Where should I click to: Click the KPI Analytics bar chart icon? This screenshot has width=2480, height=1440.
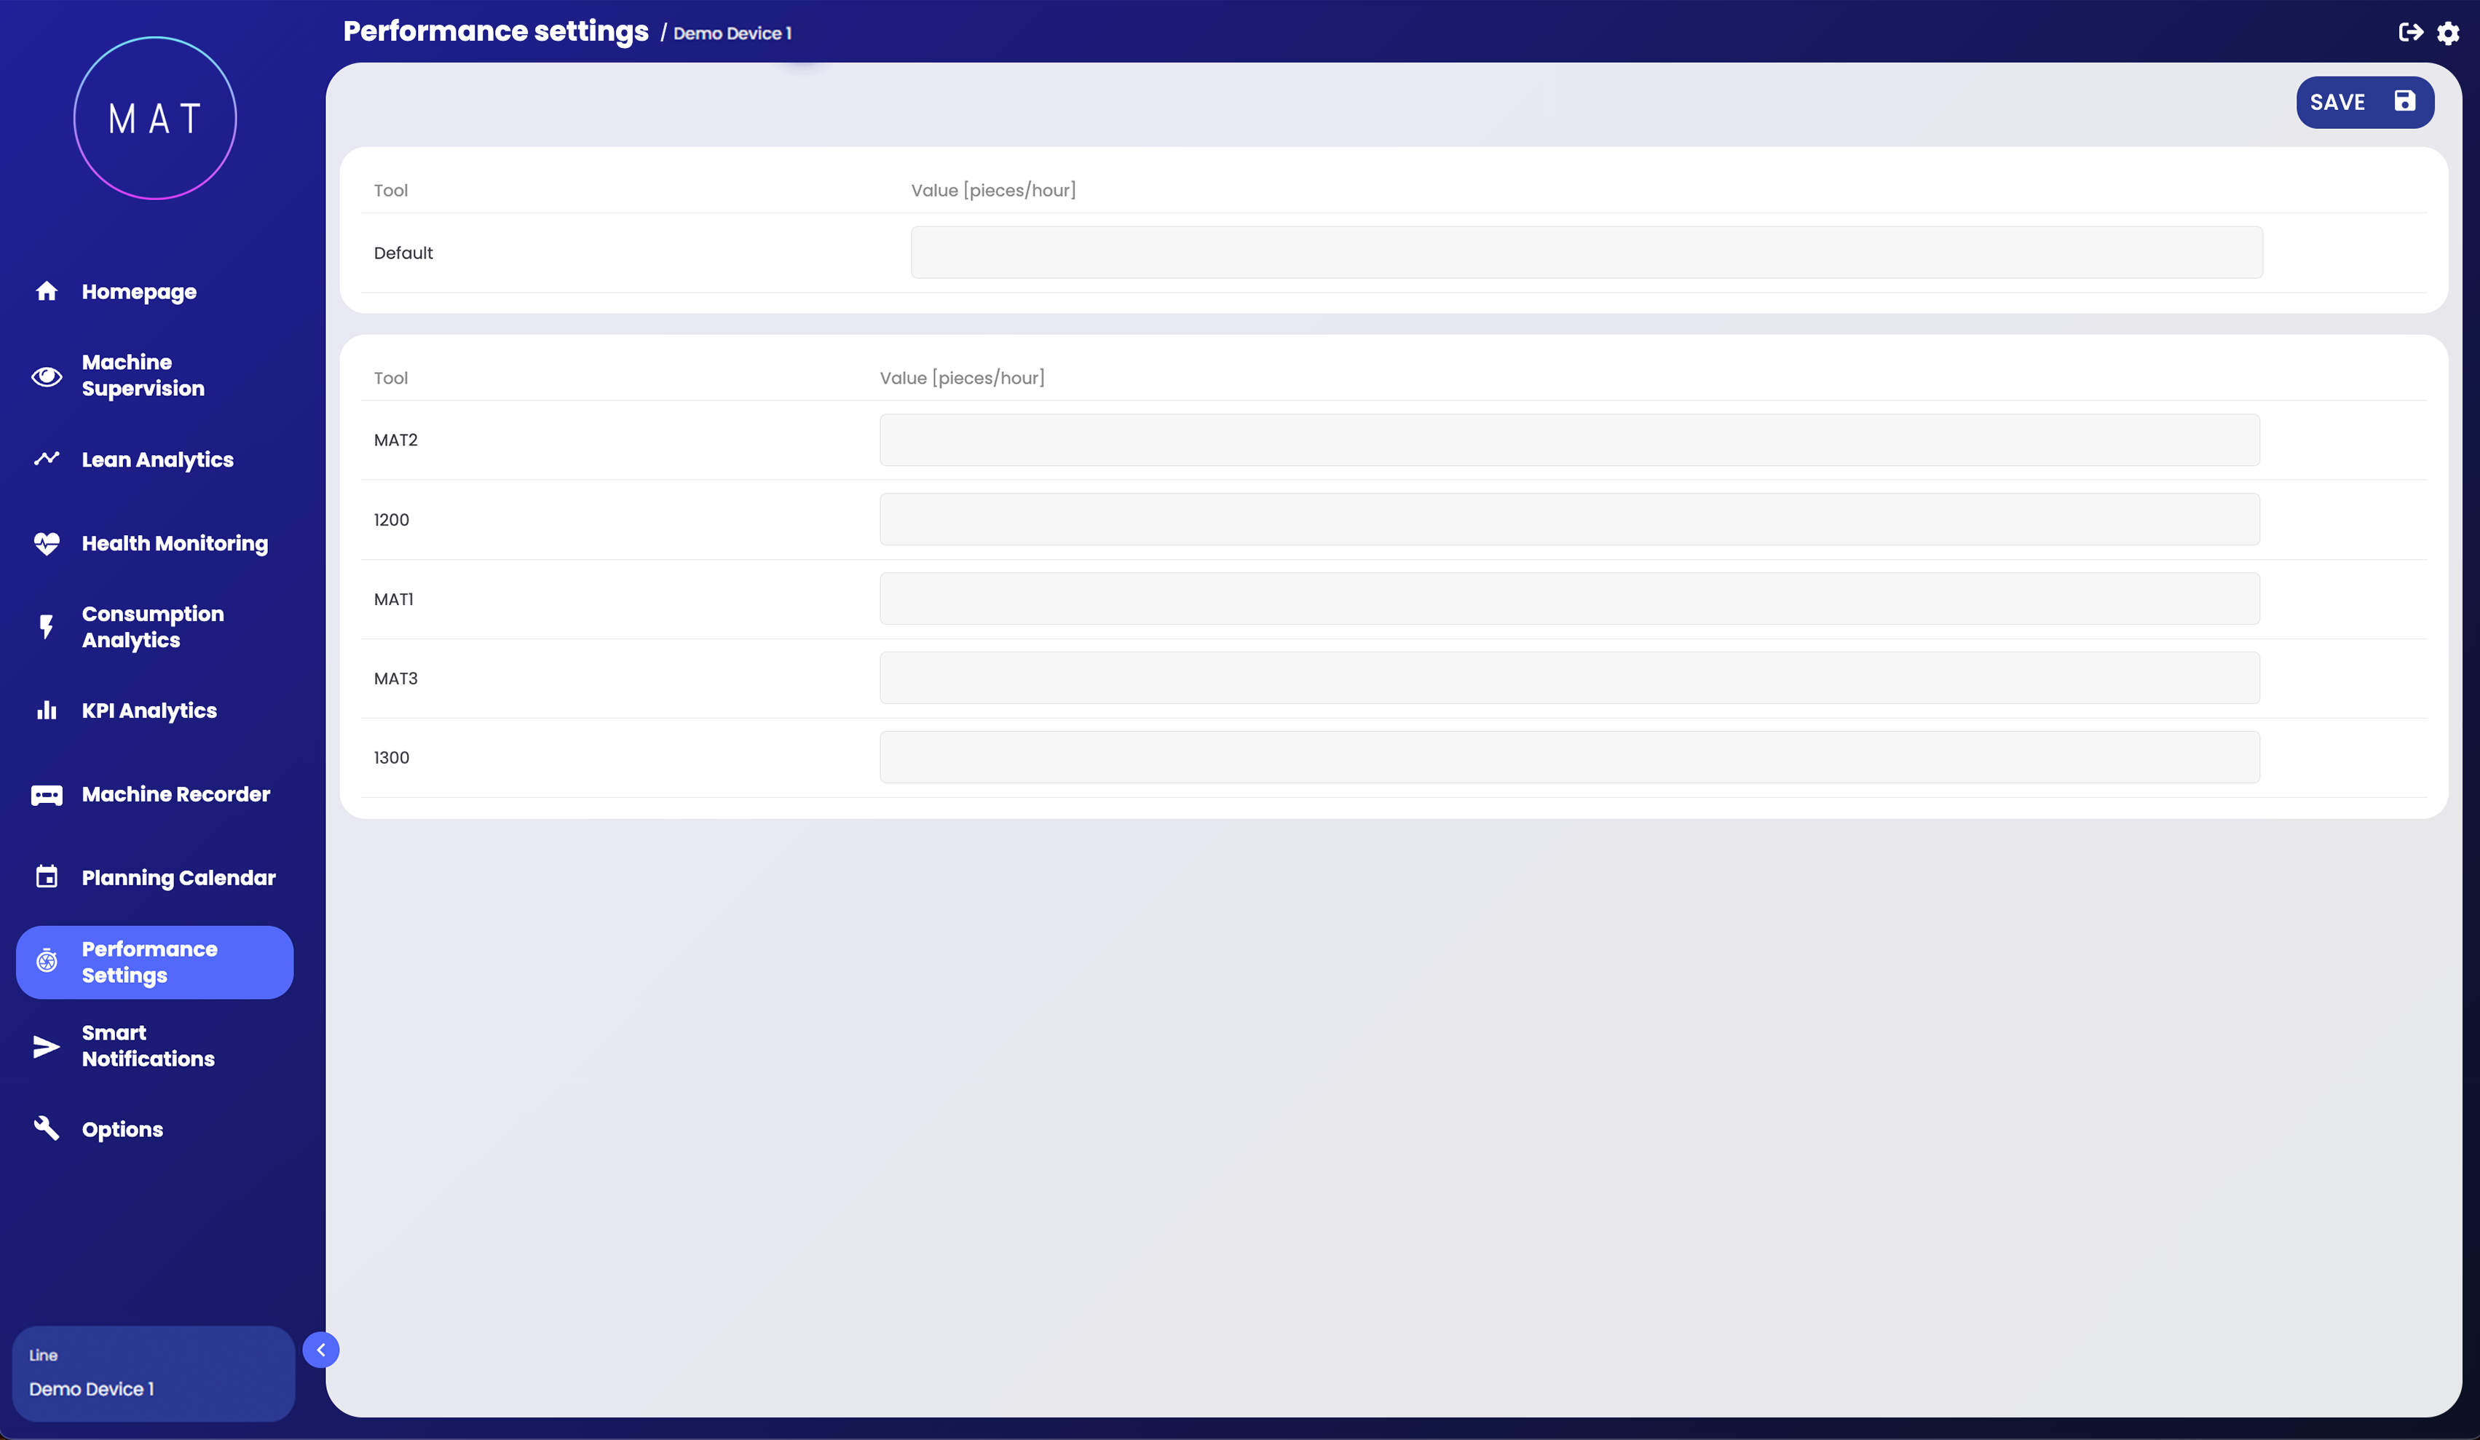(47, 711)
